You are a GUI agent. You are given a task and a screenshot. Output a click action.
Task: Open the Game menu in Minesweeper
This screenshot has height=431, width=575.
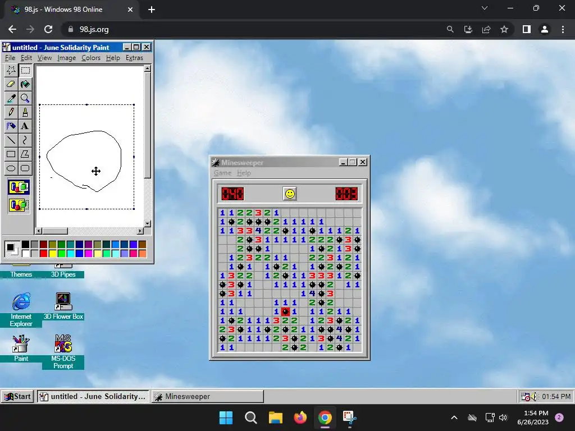coord(222,173)
